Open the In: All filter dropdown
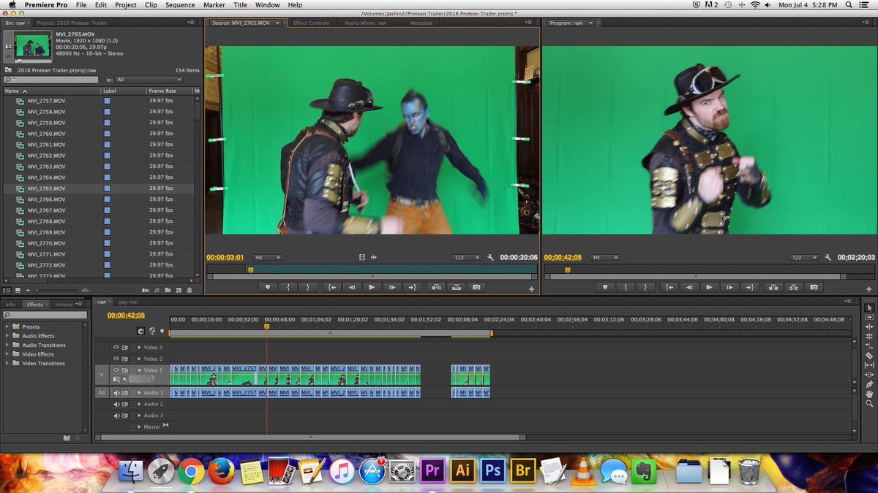 (149, 80)
